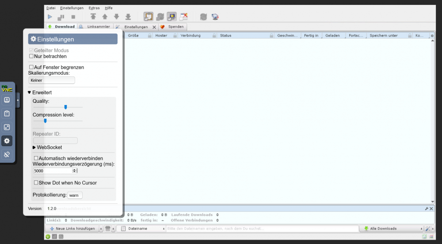Click Neue Links hinzufügen button
Image resolution: width=442 pixels, height=244 pixels.
72,229
